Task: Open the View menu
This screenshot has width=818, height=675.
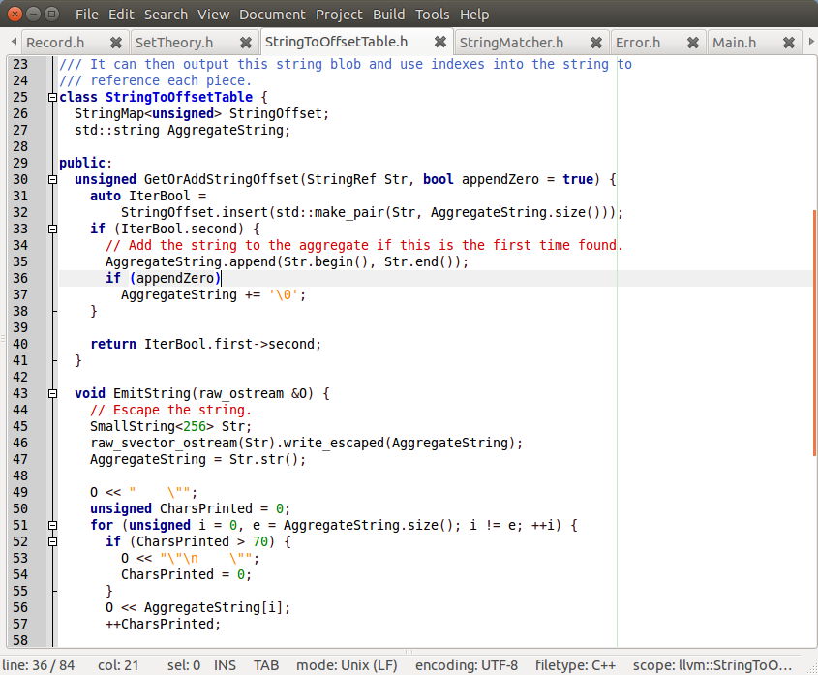Action: [x=213, y=15]
